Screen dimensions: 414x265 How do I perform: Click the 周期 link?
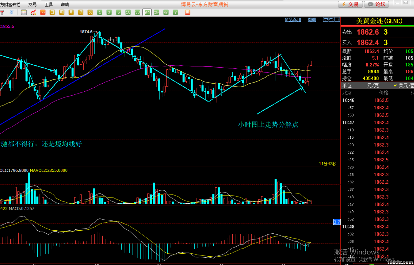312,20
